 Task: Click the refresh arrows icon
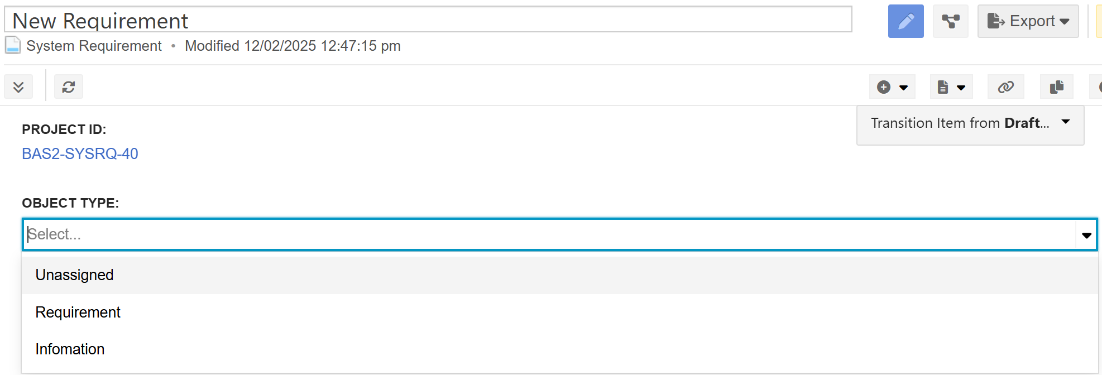[x=69, y=87]
